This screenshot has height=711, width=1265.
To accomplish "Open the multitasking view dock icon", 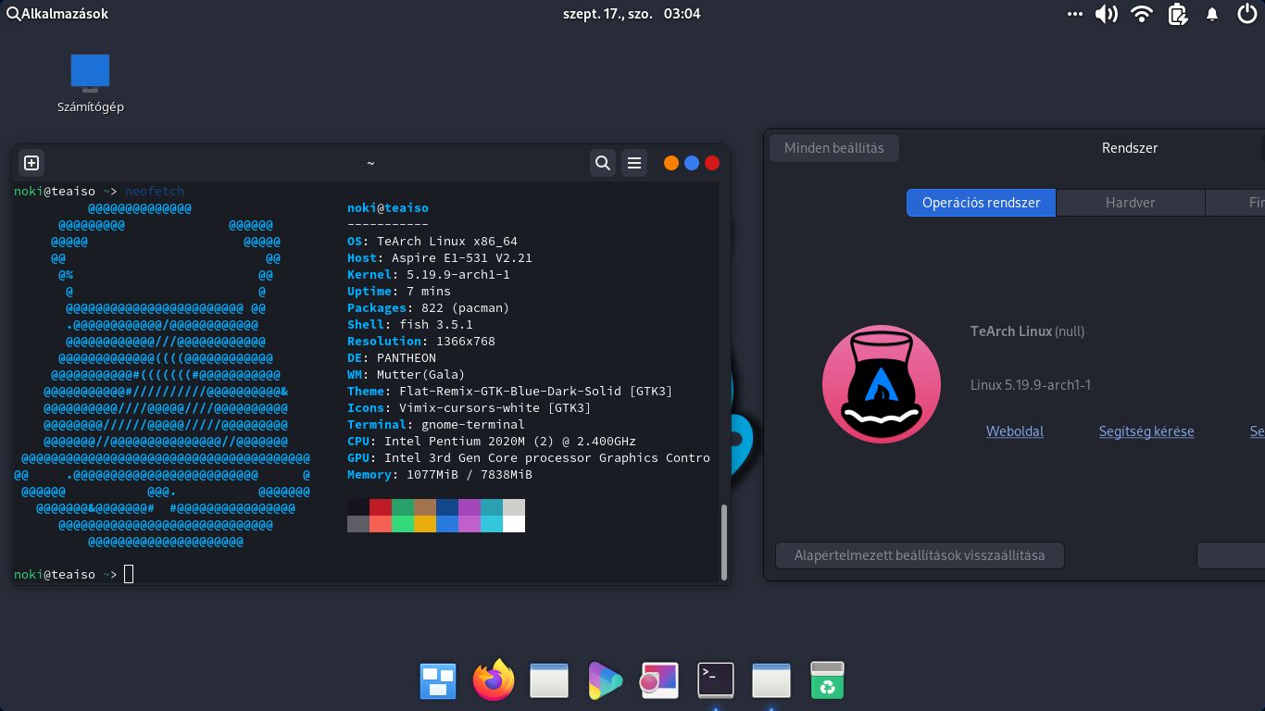I will click(x=438, y=681).
